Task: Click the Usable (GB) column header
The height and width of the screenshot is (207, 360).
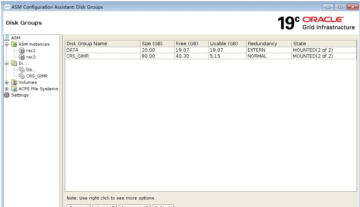Action: tap(227, 43)
